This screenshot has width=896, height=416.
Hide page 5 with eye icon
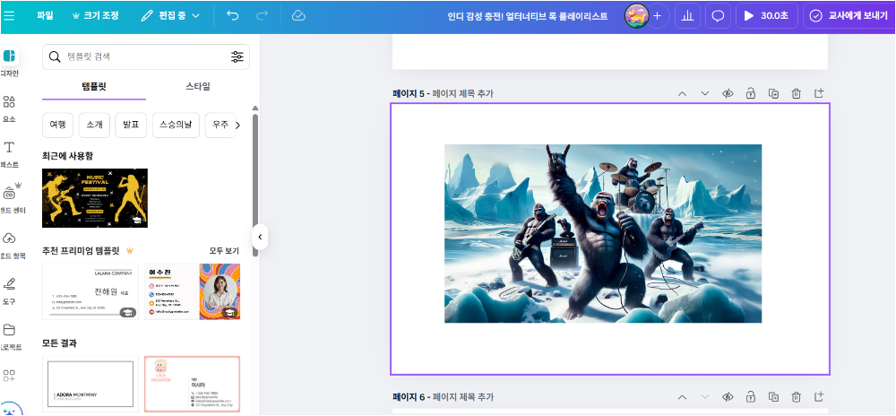[728, 94]
